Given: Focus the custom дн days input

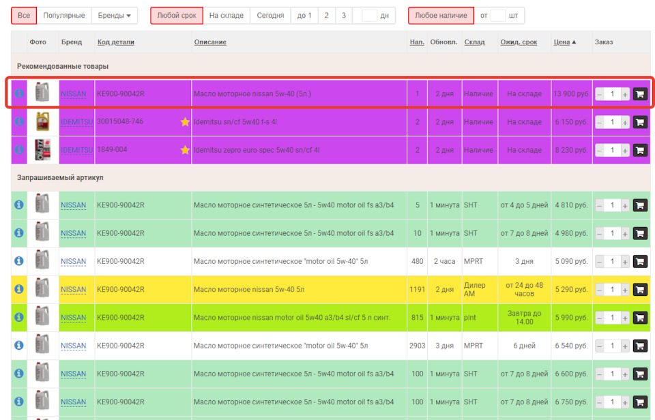Looking at the screenshot, I should [369, 16].
